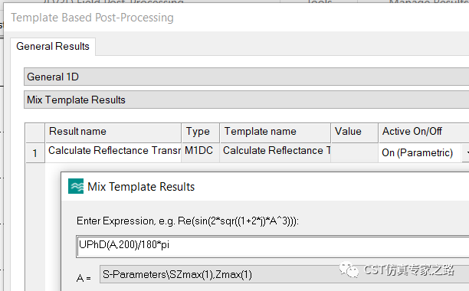Image resolution: width=469 pixels, height=291 pixels.
Task: Click the empty Value cell in row 1
Action: coord(355,152)
